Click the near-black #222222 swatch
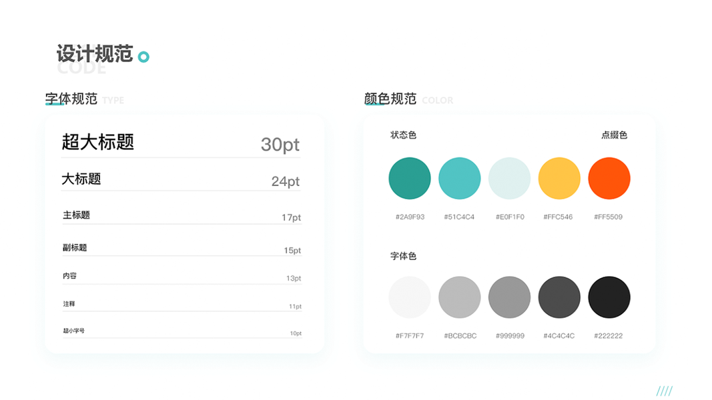This screenshot has width=712, height=400. click(x=609, y=297)
